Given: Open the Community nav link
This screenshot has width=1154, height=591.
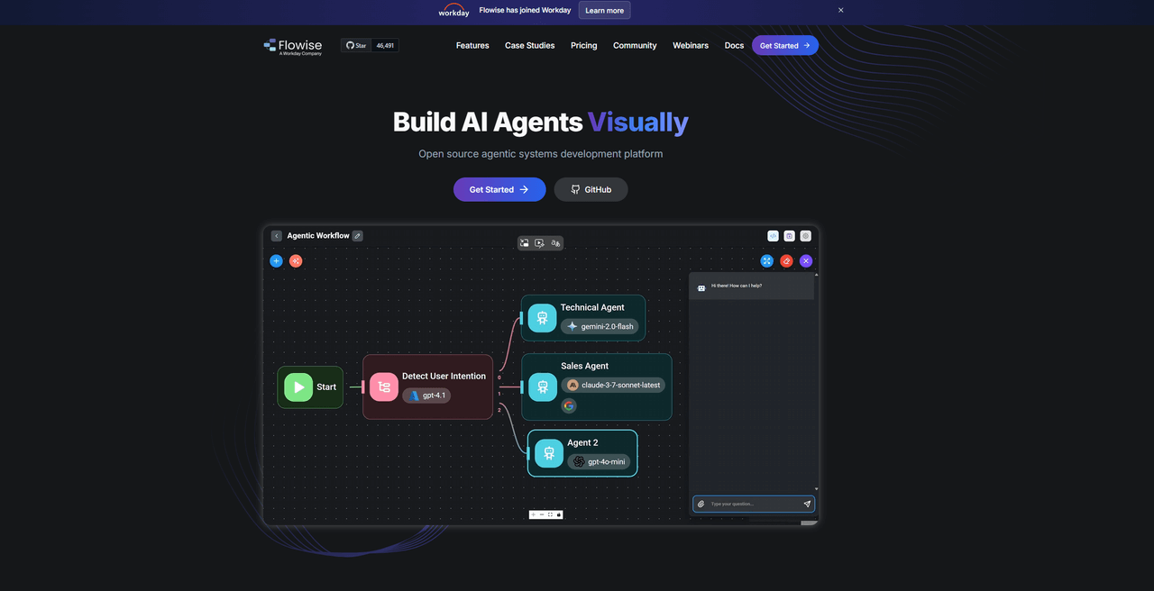Looking at the screenshot, I should pyautogui.click(x=635, y=45).
